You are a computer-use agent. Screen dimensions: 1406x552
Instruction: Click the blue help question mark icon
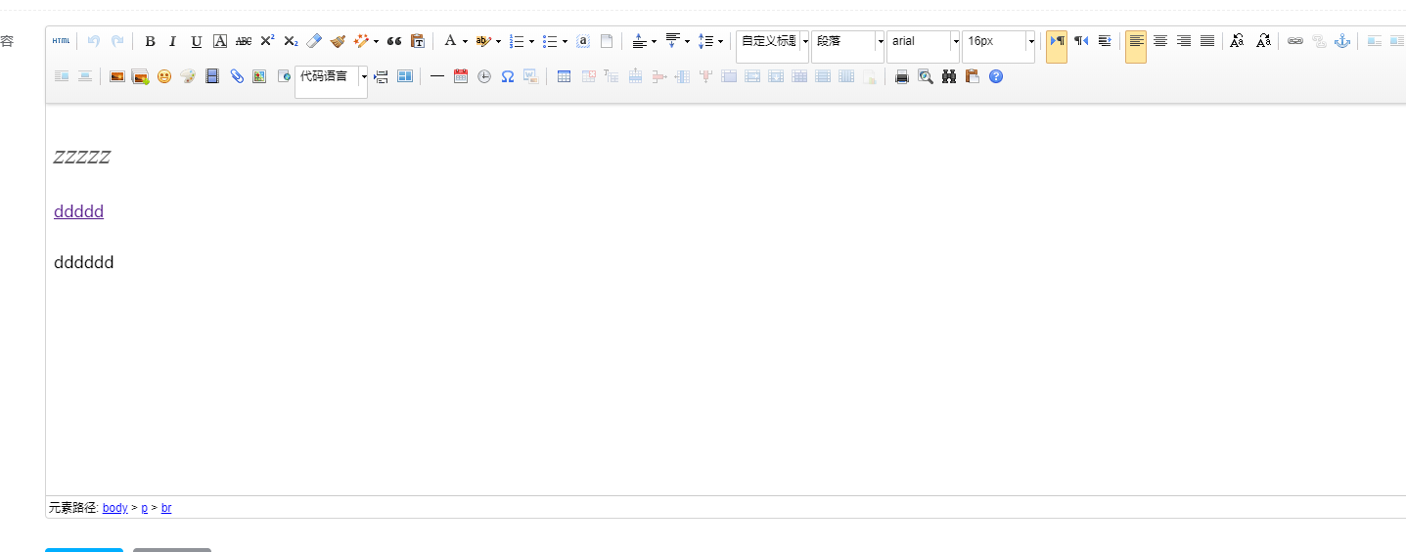coord(996,76)
